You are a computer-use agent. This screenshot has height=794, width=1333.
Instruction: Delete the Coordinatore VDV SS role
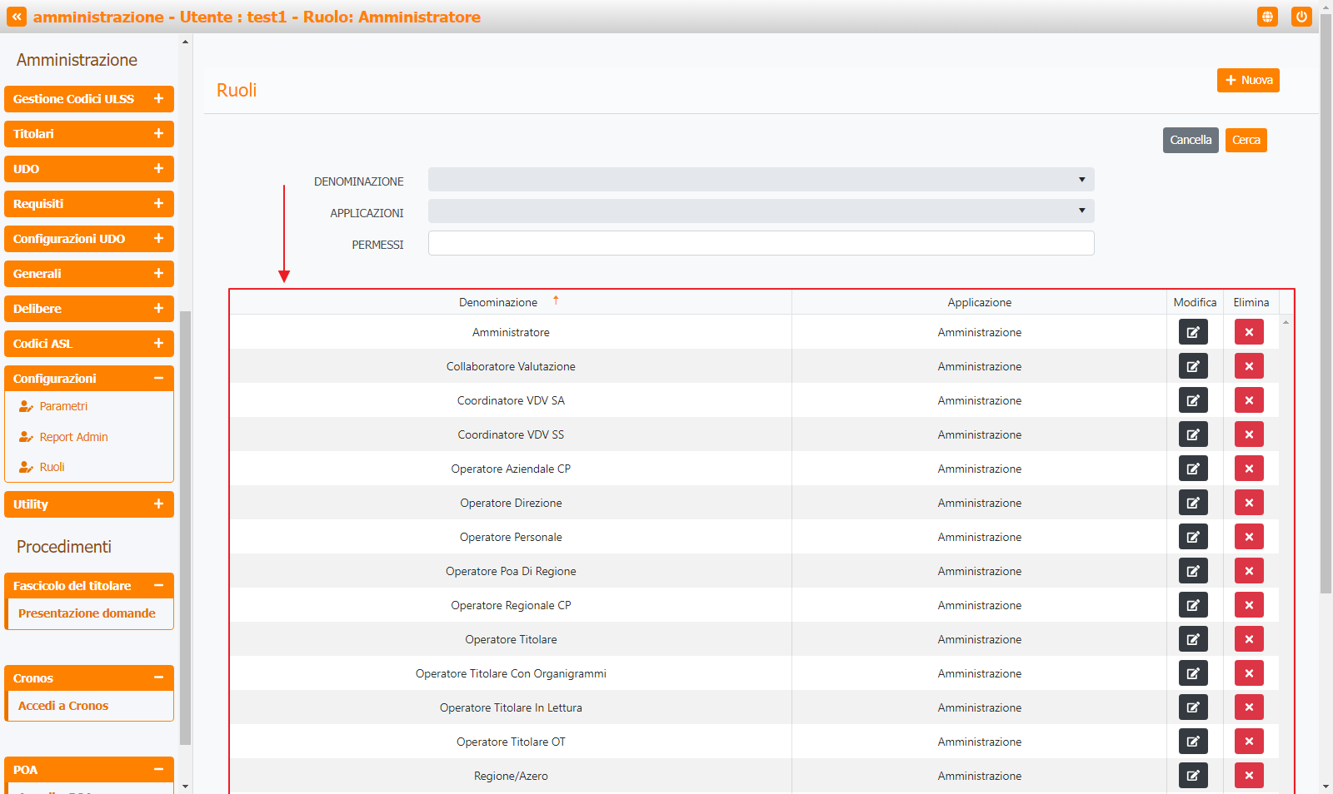point(1249,434)
